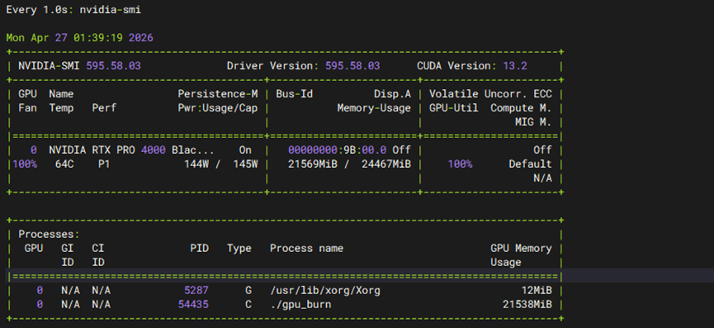Click the PID 54435
The width and height of the screenshot is (714, 328).
click(x=193, y=304)
